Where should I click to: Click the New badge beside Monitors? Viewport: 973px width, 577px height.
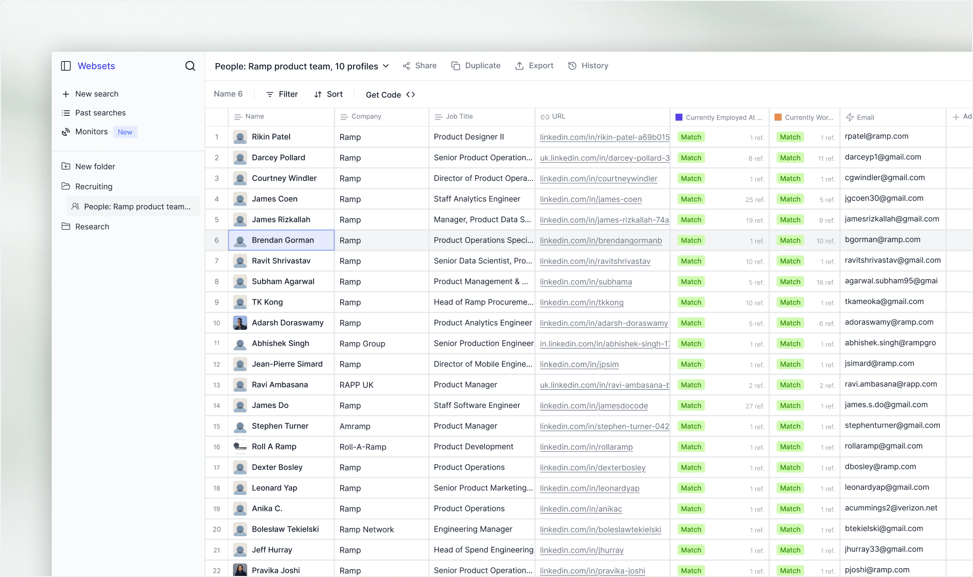click(125, 132)
